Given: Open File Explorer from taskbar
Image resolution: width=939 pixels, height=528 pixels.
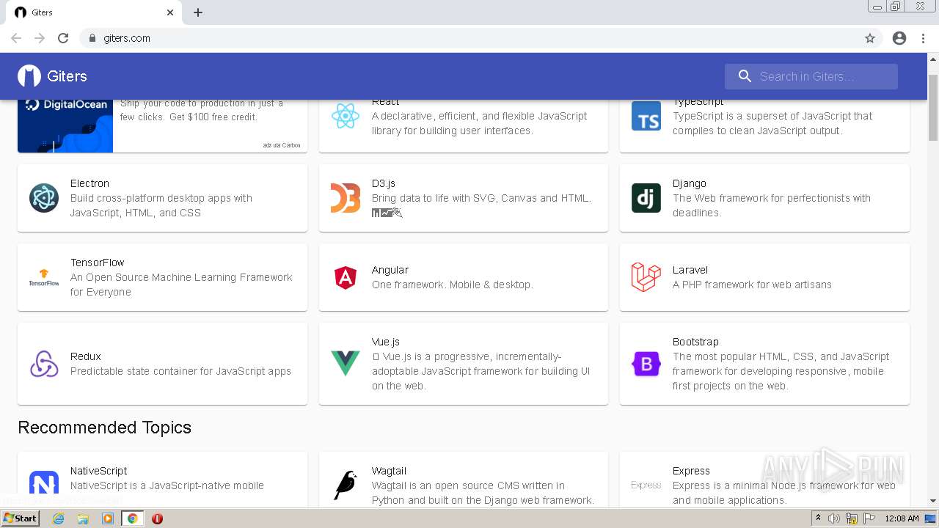Looking at the screenshot, I should (x=83, y=518).
